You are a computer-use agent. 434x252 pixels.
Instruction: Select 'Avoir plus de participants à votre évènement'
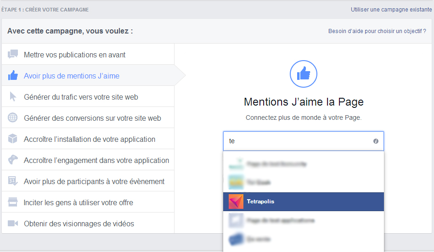coord(88,181)
